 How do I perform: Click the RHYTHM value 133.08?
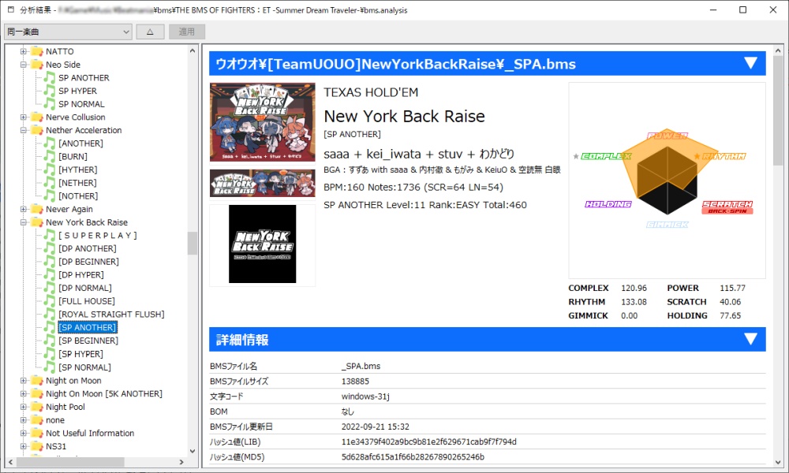tap(634, 302)
